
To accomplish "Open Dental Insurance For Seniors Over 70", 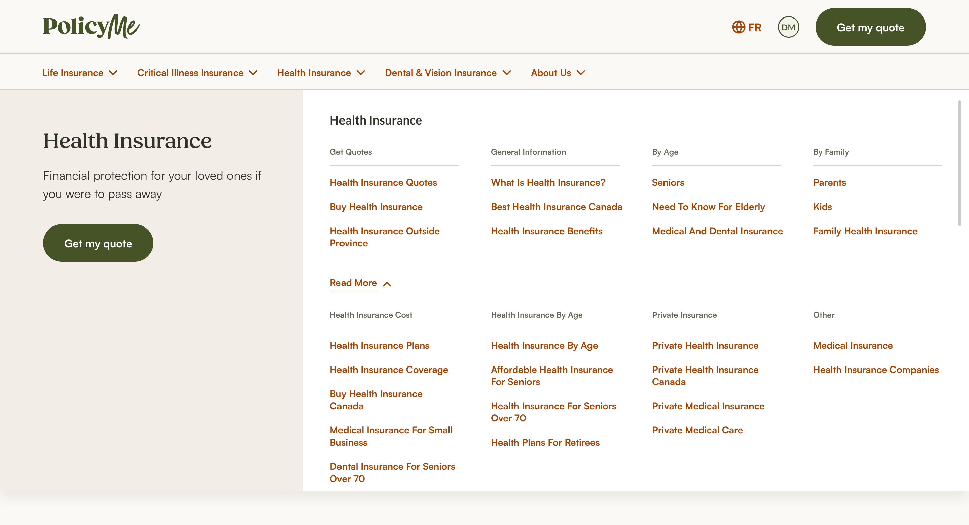I will (x=392, y=472).
